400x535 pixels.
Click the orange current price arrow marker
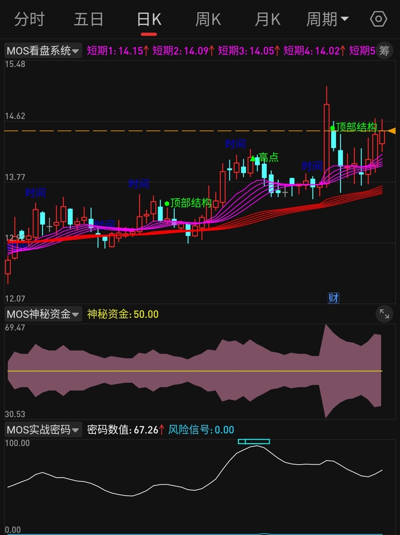391,131
